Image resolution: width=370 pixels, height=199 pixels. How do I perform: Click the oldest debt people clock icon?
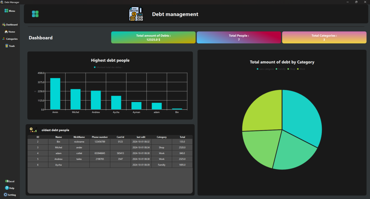pos(33,130)
